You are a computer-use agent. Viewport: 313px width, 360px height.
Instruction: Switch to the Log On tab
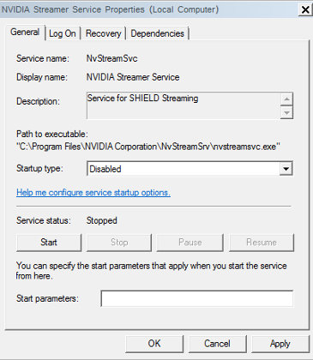tap(63, 33)
